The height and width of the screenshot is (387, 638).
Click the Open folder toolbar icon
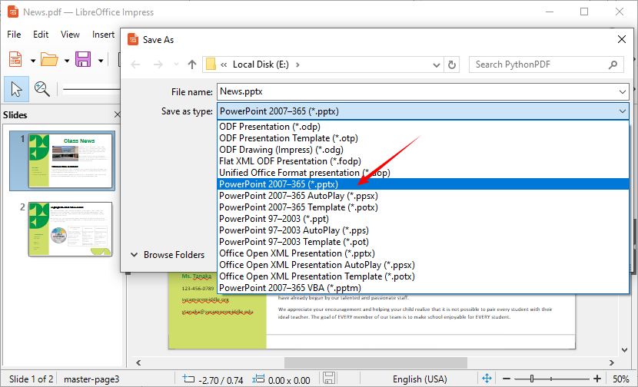pyautogui.click(x=49, y=60)
